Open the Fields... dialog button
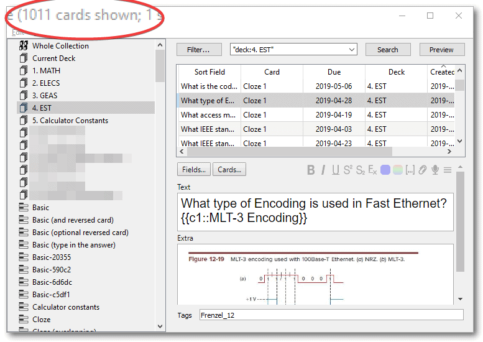483x342 pixels. tap(194, 170)
